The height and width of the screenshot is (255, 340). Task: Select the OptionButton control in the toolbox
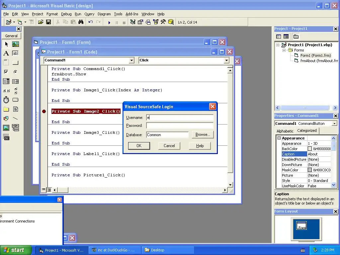click(15, 72)
